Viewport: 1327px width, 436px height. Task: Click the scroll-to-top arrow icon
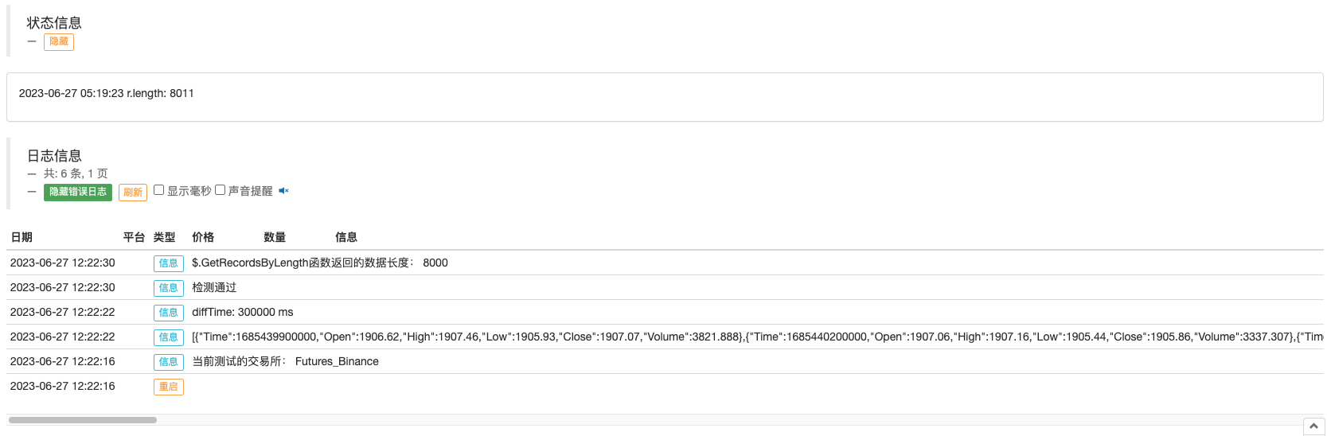(x=1314, y=426)
